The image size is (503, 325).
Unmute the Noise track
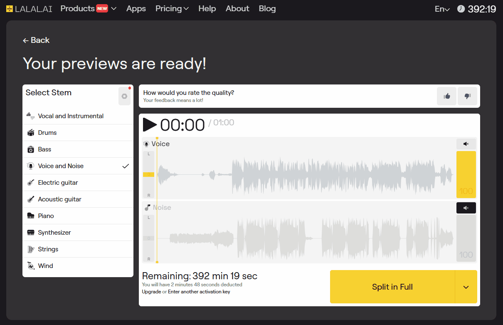466,208
